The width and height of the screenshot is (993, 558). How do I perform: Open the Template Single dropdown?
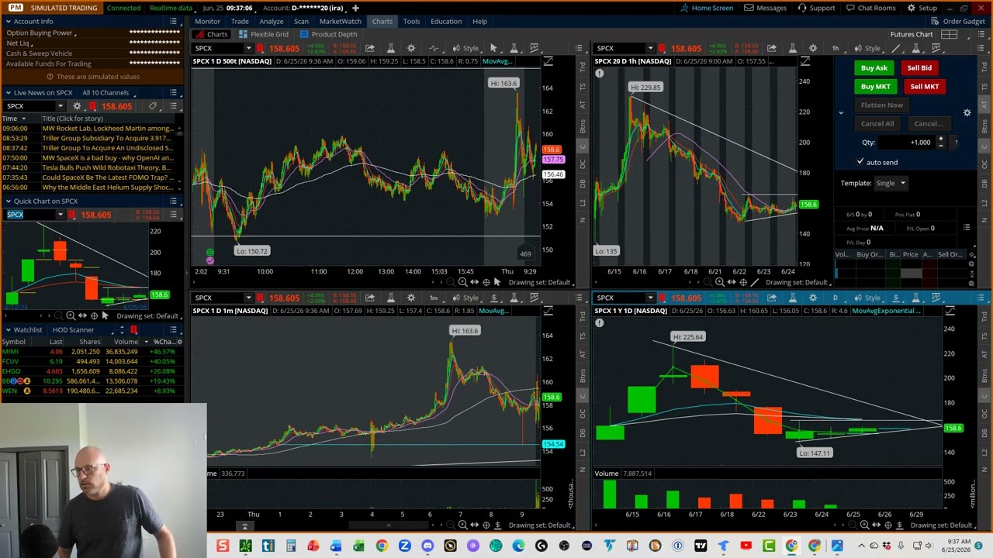point(891,183)
